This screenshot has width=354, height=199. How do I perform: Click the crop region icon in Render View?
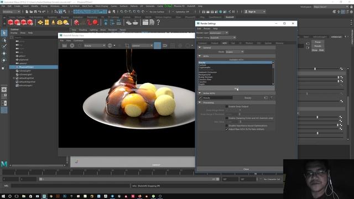127,45
